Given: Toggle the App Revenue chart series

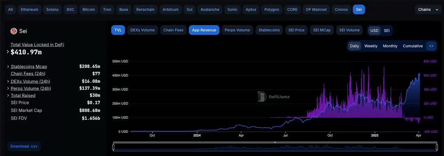Looking at the screenshot, I should click(x=204, y=30).
